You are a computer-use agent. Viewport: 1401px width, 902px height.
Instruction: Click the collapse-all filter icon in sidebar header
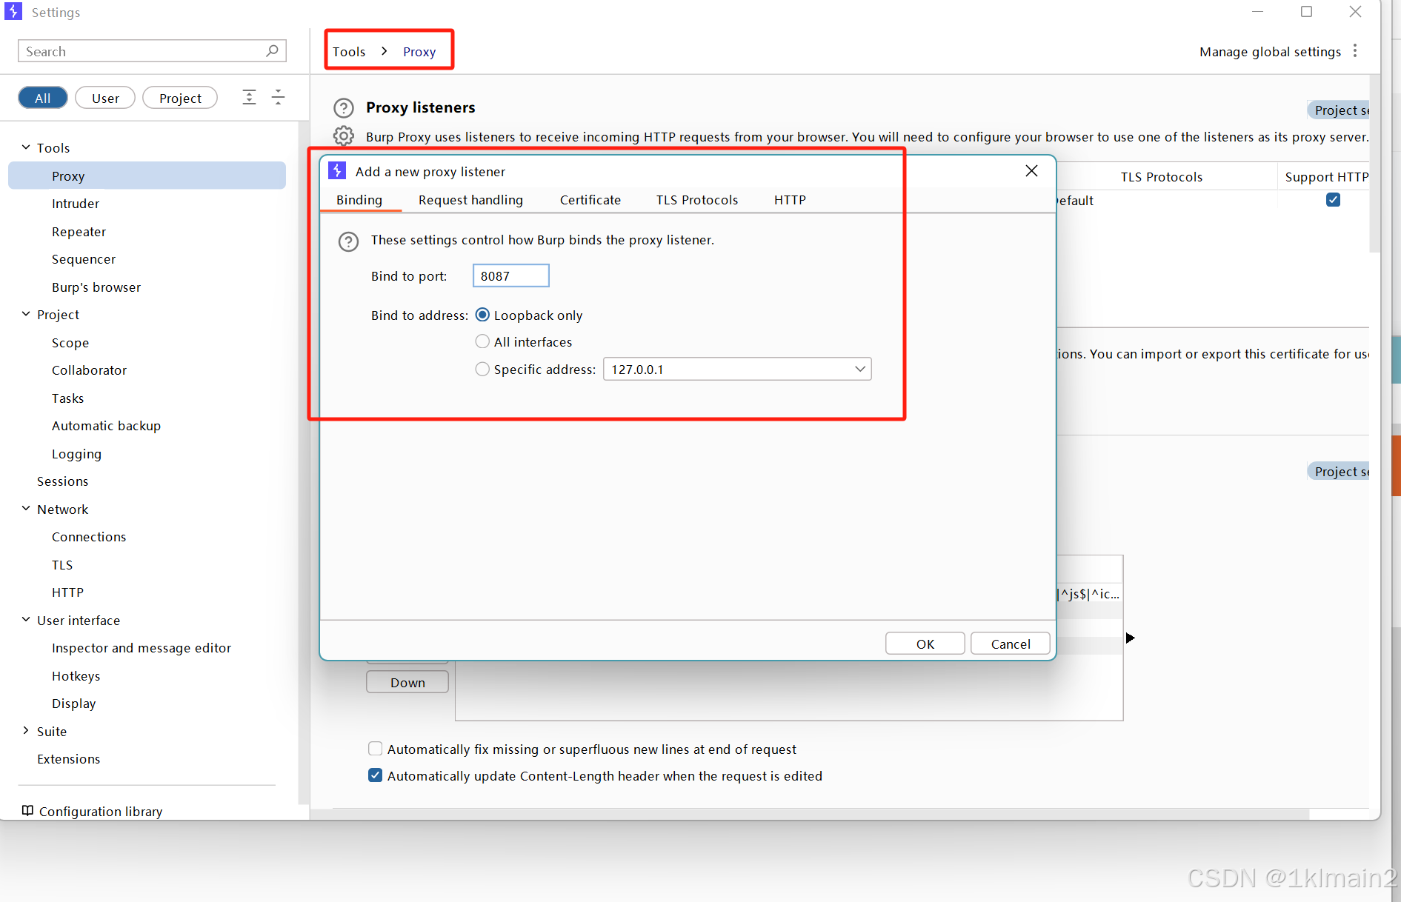point(278,97)
